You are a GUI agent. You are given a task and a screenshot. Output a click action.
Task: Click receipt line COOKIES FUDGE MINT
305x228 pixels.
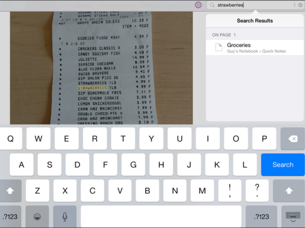tap(99, 38)
